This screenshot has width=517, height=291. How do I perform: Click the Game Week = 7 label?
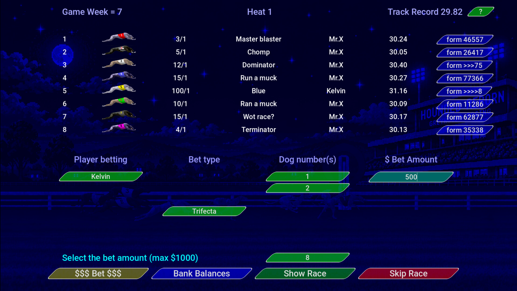click(92, 12)
